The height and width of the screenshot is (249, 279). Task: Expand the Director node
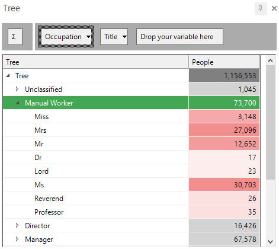pos(17,225)
